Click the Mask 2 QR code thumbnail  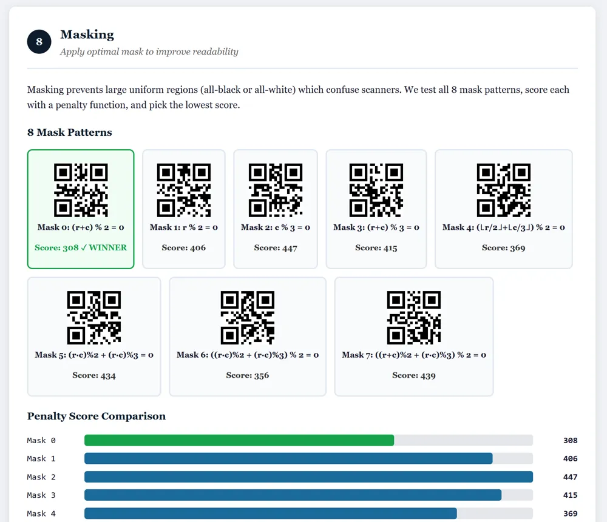276,190
